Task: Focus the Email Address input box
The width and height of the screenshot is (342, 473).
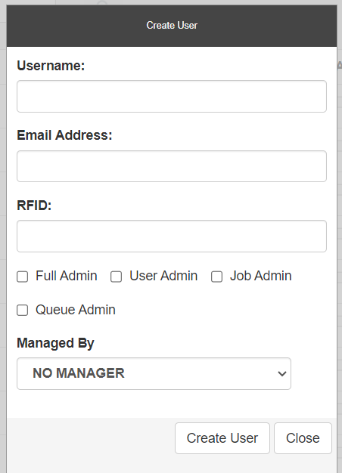Action: (172, 166)
